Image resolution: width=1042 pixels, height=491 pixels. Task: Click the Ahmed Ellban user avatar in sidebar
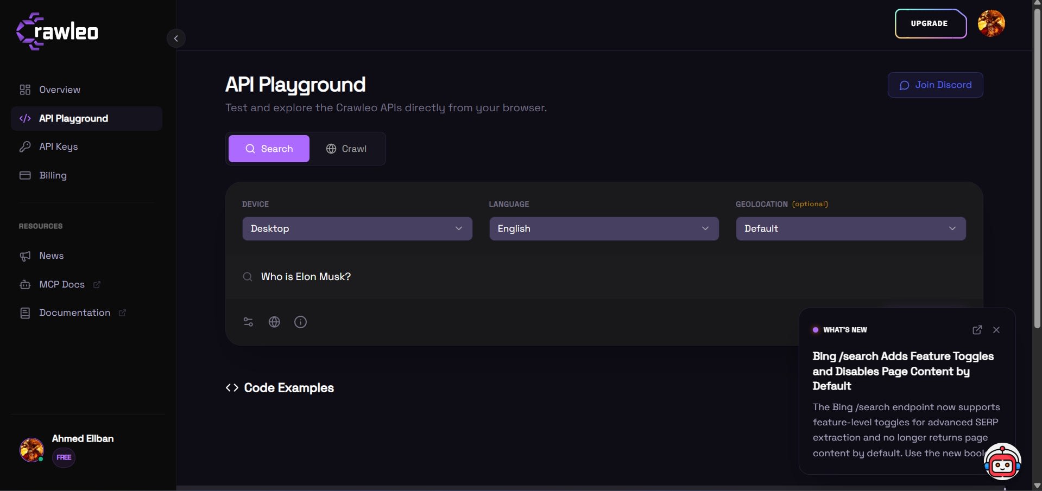coord(31,450)
